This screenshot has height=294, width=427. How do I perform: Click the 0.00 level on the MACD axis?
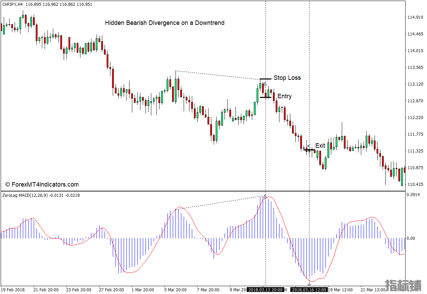click(x=411, y=238)
